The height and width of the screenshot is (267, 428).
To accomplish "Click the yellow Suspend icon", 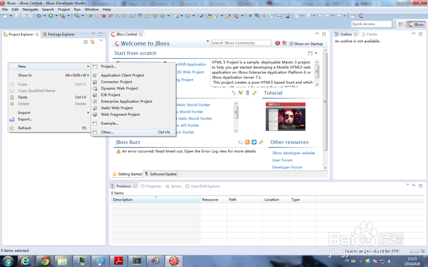I will (97, 16).
